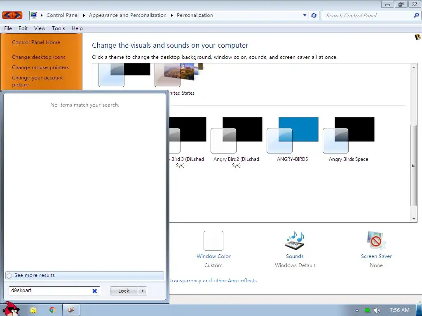Click the theme list scroll up arrow
The image size is (422, 316).
[414, 67]
